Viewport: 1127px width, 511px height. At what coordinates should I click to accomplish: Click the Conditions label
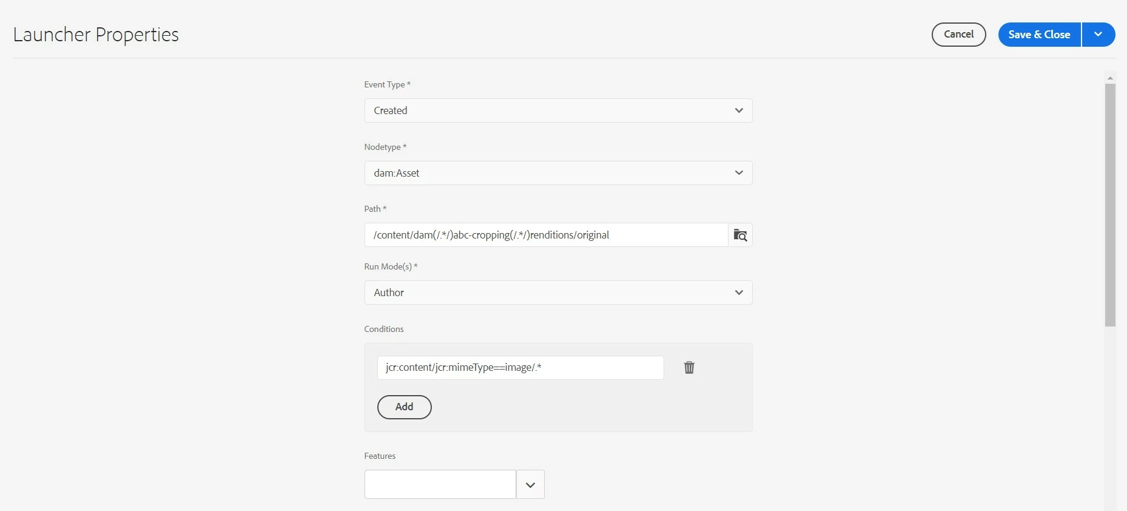[383, 329]
